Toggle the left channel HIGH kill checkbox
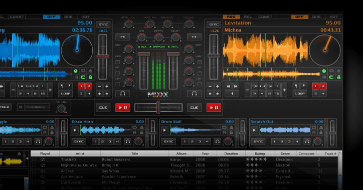Viewport: 363px width, 190px height. pos(118,62)
